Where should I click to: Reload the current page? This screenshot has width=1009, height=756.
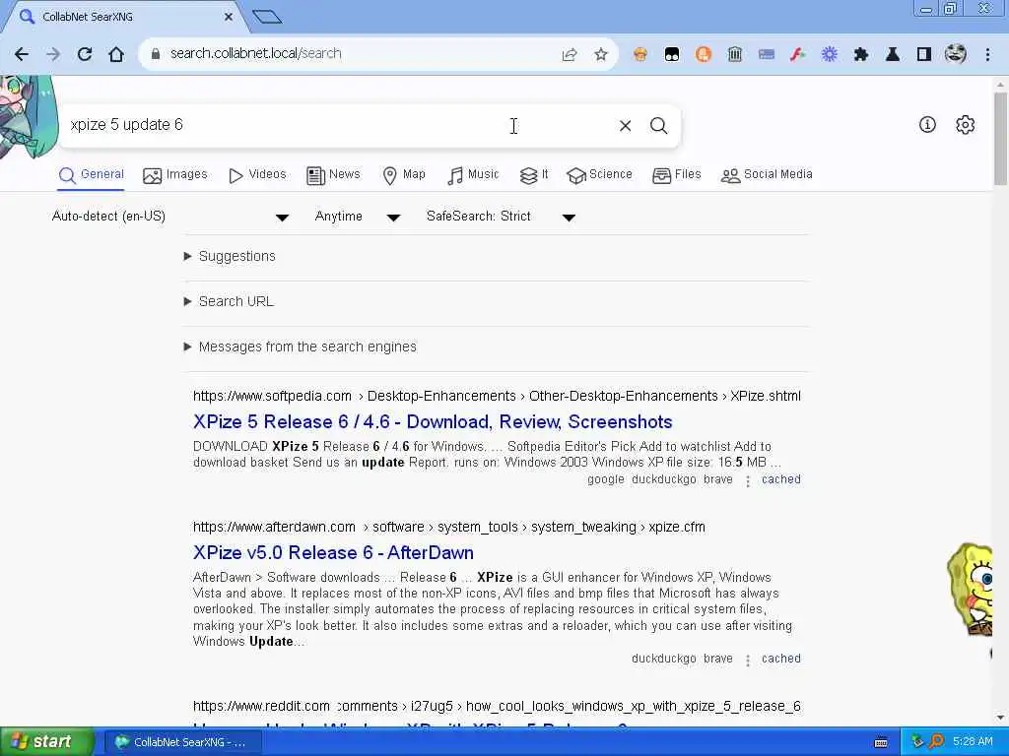tap(85, 54)
